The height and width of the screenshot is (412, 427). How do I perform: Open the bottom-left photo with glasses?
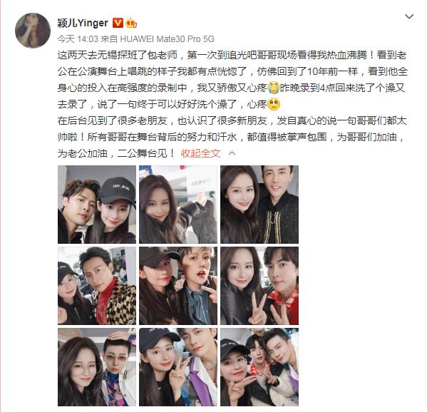97,367
